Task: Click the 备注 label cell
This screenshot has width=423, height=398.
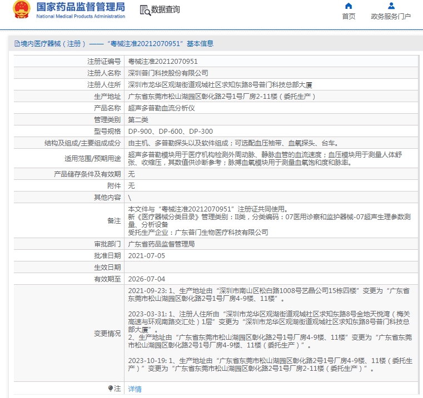Action: pyautogui.click(x=69, y=221)
